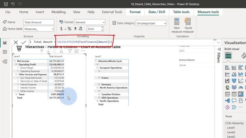246x138 pixels.
Task: Open Data table view in left sidebar
Action: tap(5, 52)
